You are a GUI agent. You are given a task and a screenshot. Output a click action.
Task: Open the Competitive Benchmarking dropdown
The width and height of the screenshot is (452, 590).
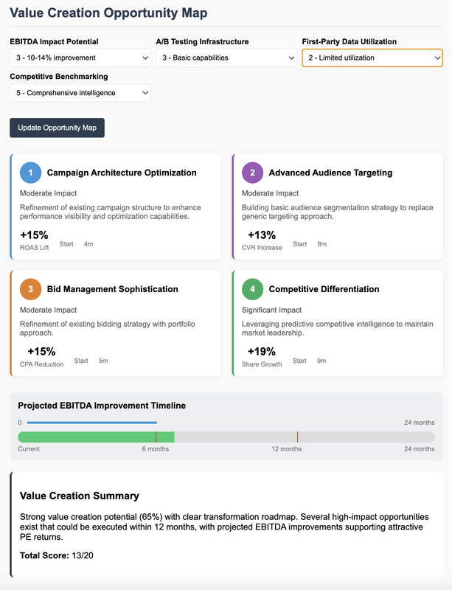click(80, 93)
